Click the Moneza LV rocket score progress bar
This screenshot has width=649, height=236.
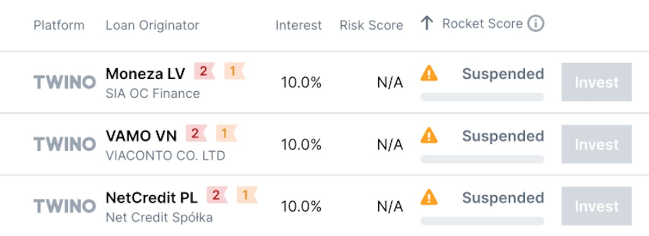pos(482,97)
